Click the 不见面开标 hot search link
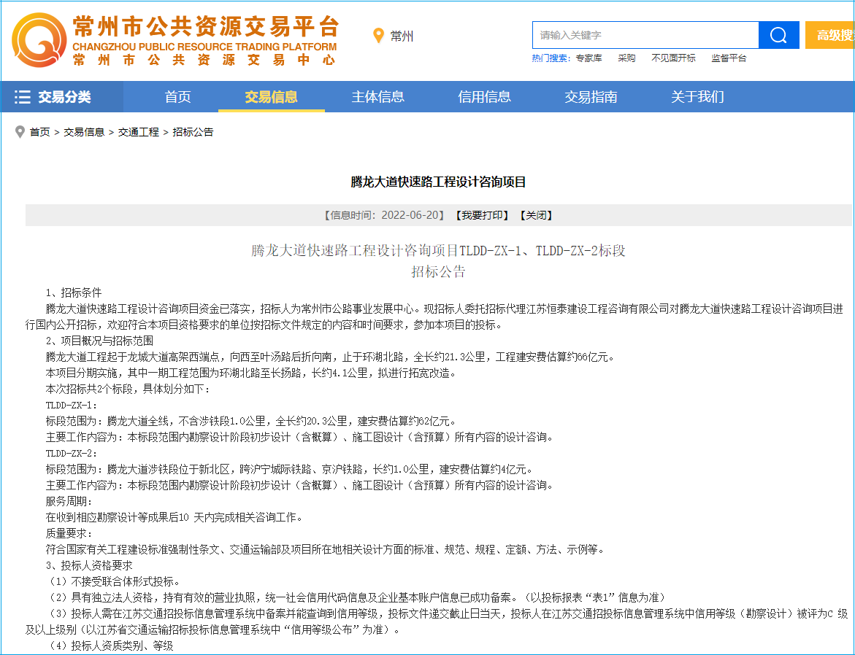 tap(673, 58)
